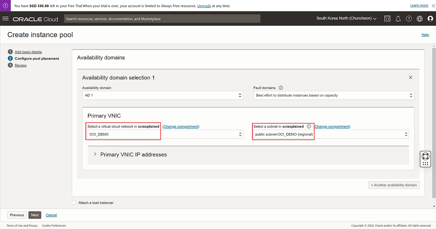Viewport: 436px width, 229px height.
Task: Click the Fault domains info icon
Action: click(x=281, y=88)
